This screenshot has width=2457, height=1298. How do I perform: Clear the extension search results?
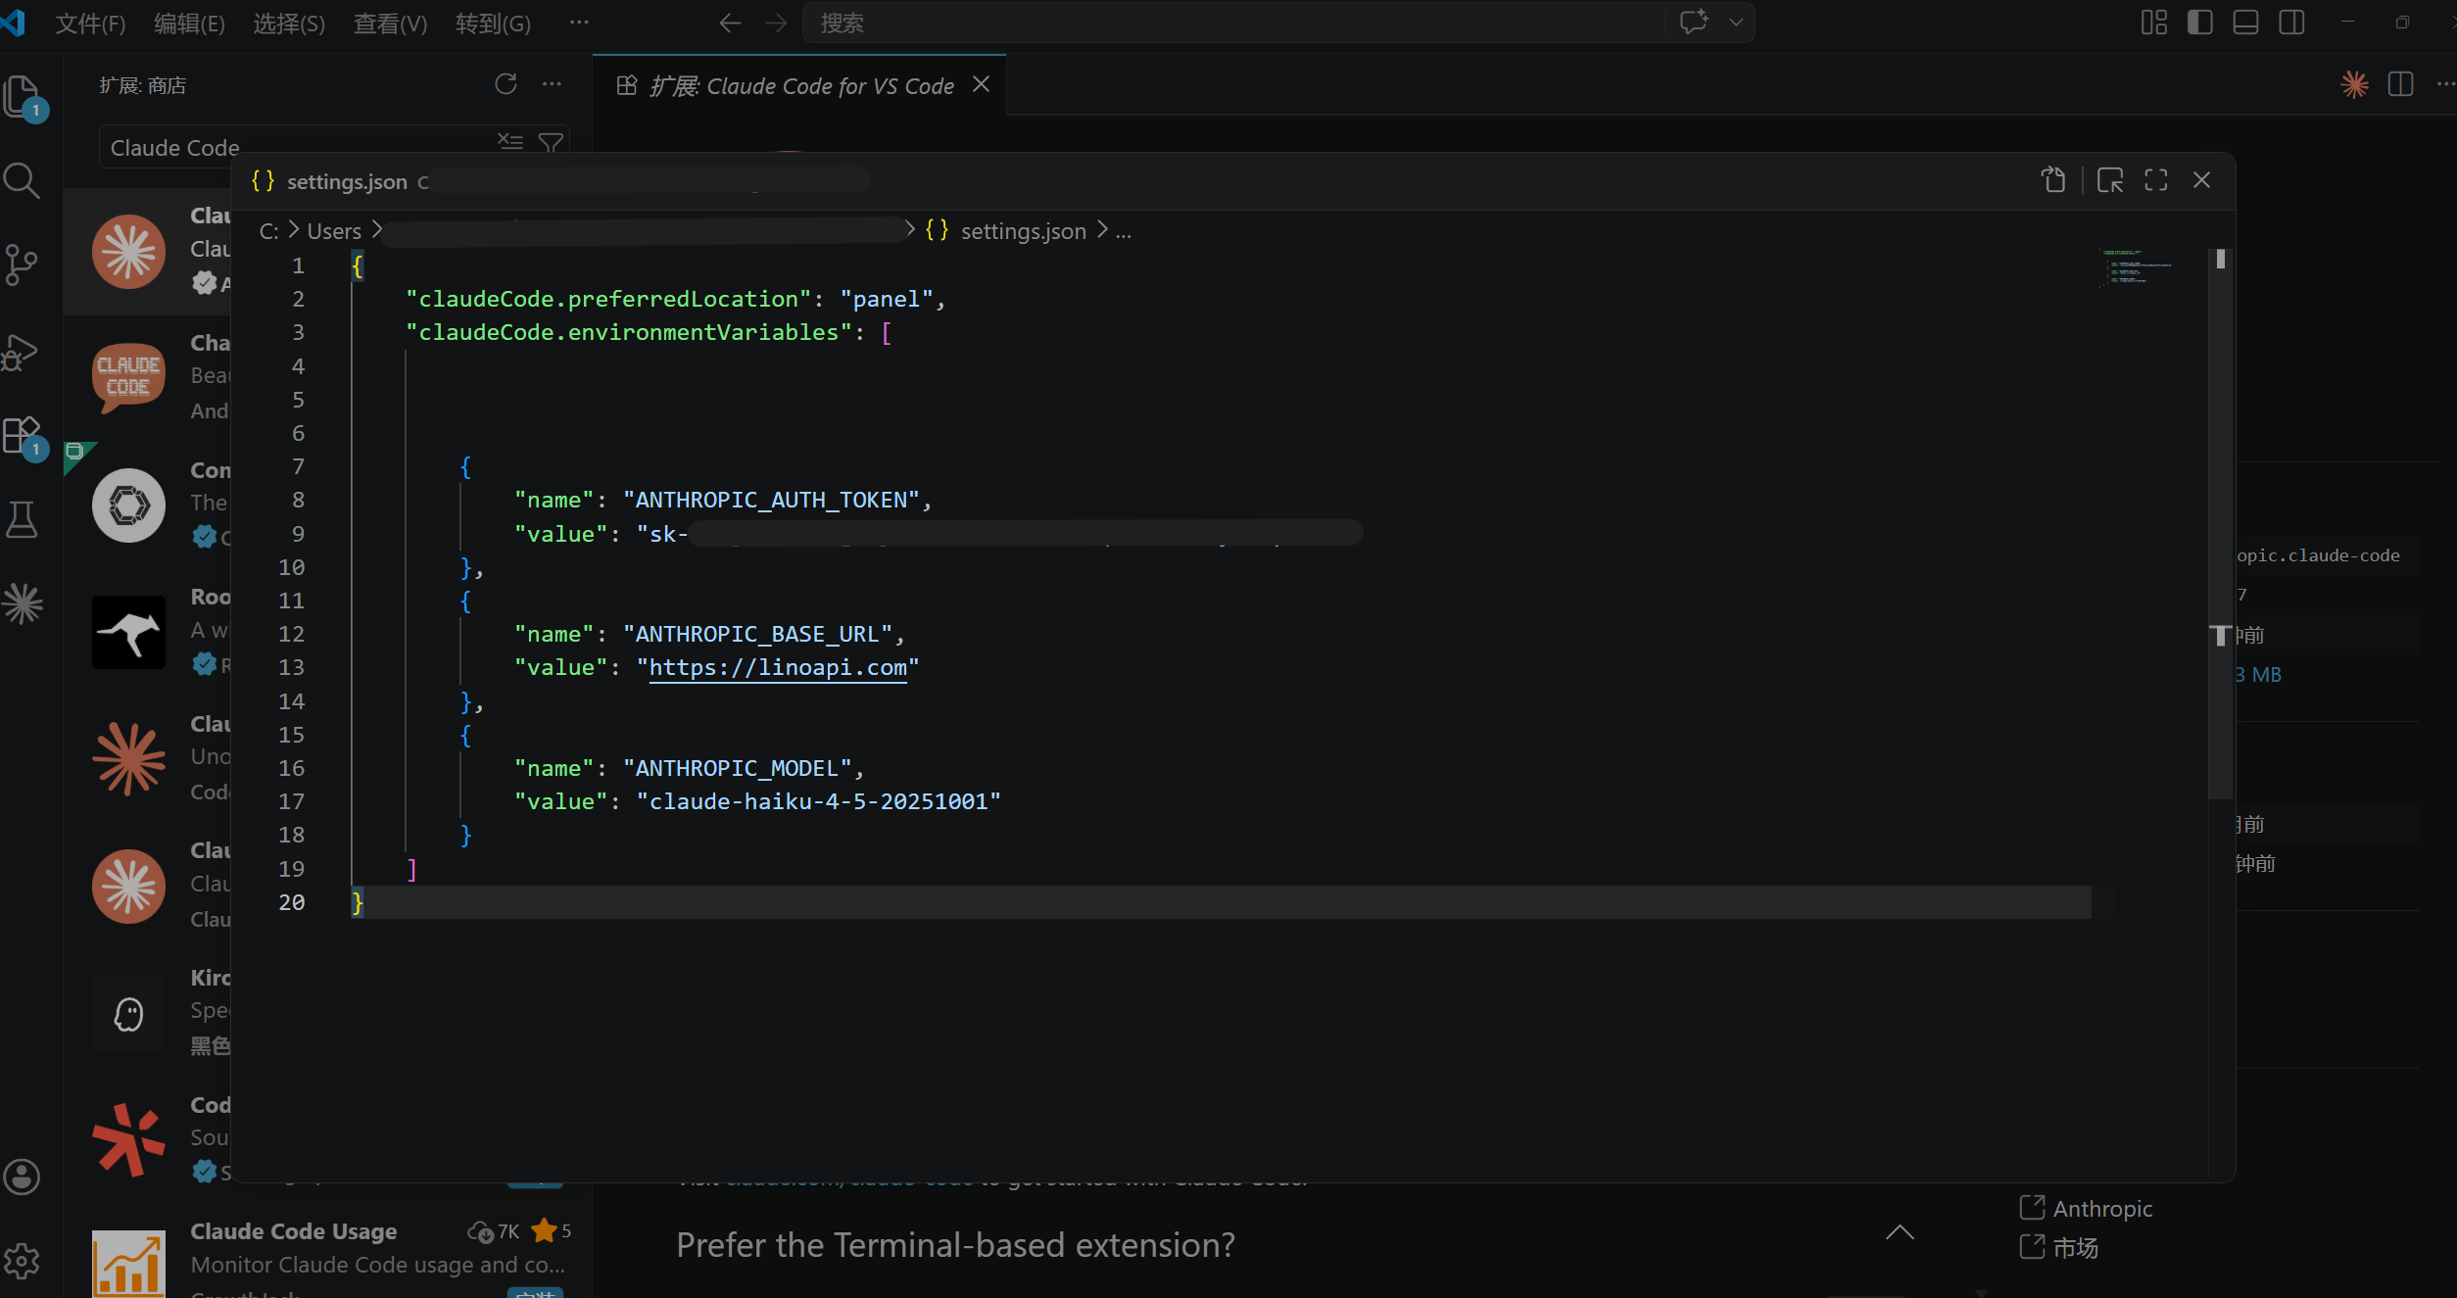510,142
